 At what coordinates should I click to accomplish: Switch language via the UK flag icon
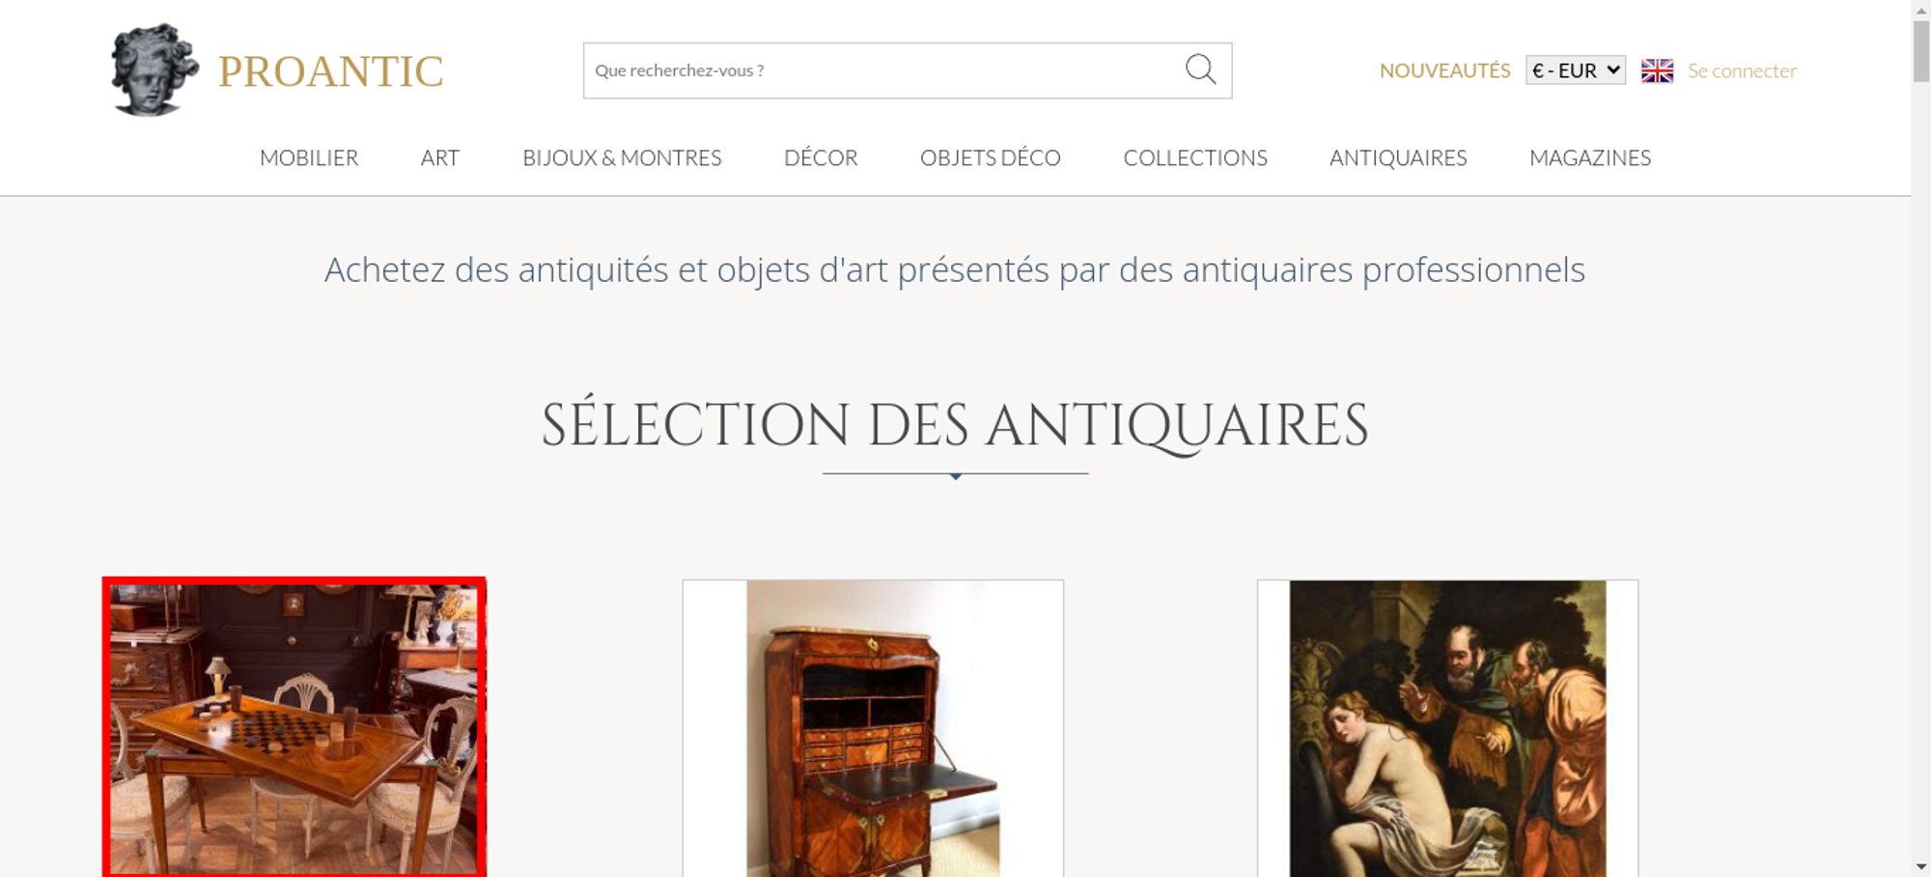coord(1657,71)
